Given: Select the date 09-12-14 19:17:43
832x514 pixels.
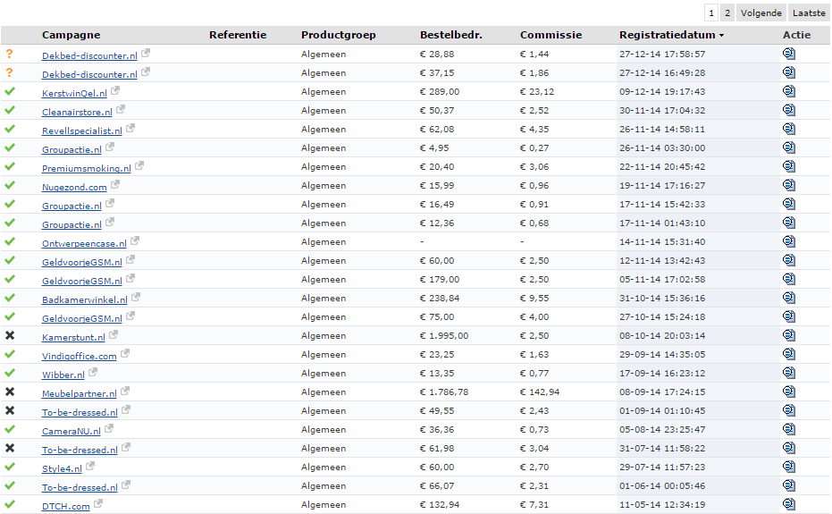Looking at the screenshot, I should (x=662, y=91).
